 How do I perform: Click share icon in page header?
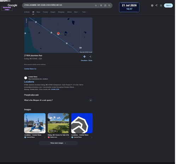[x=156, y=5]
